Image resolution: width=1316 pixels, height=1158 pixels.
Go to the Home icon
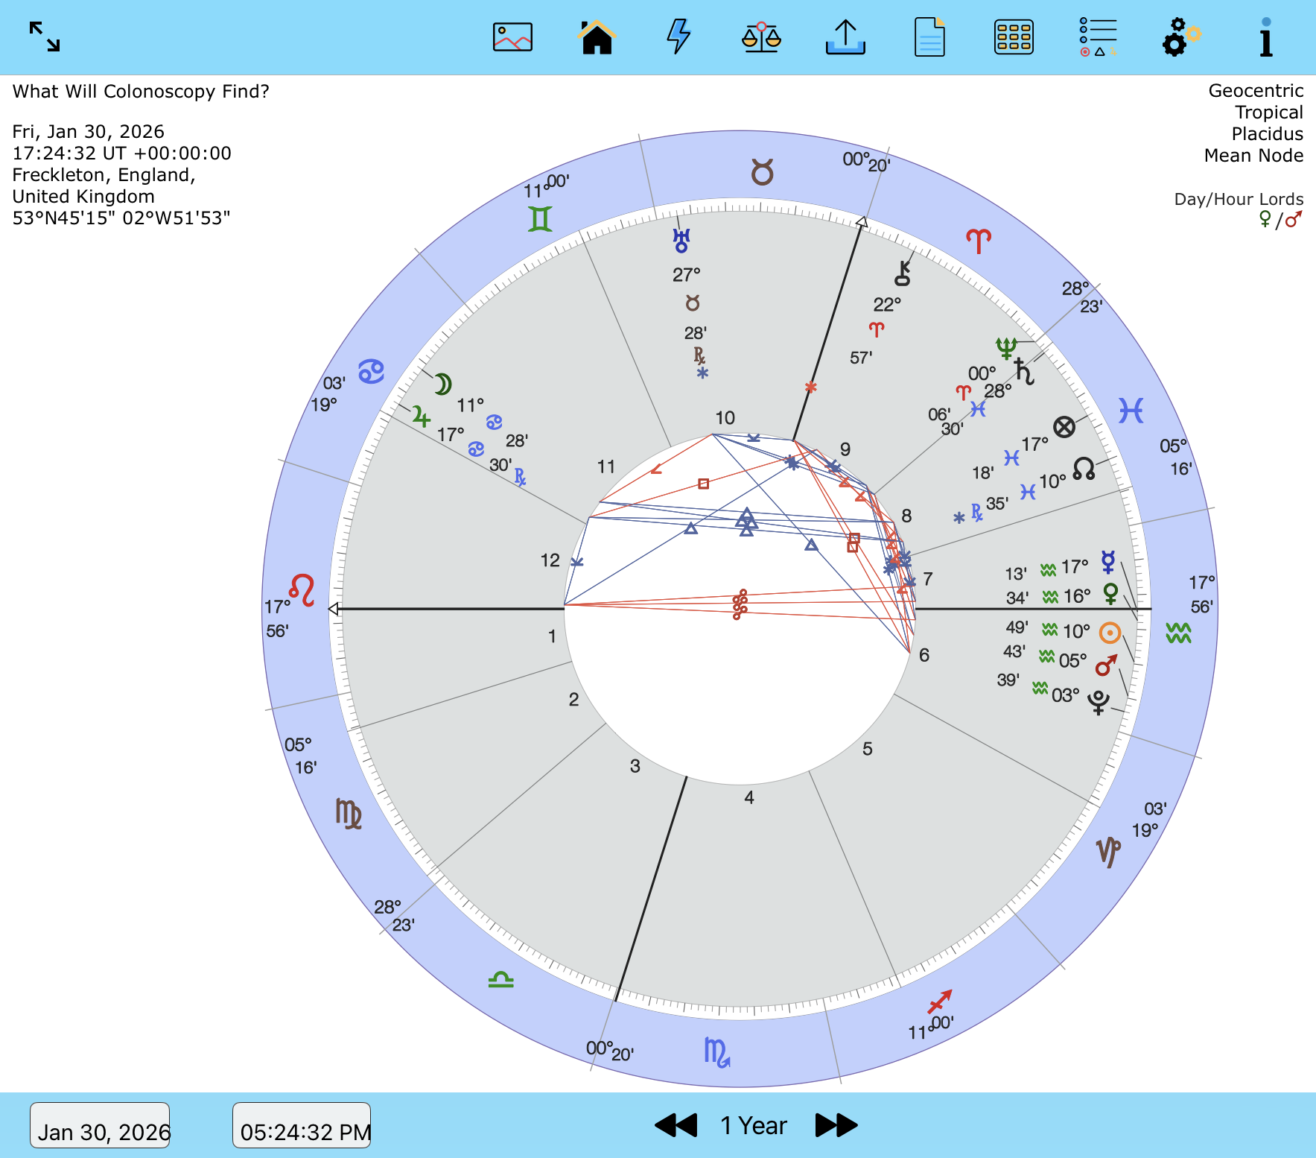(597, 37)
